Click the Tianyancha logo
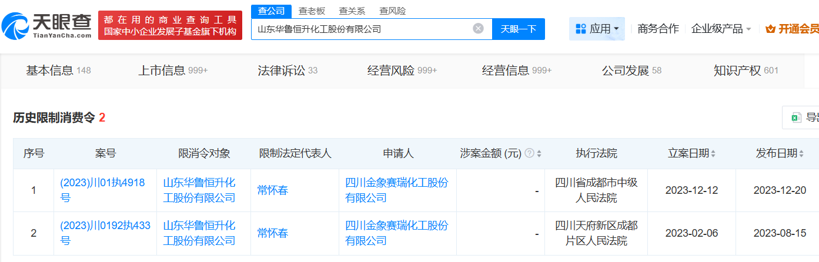Image resolution: width=819 pixels, height=262 pixels. coord(47,25)
